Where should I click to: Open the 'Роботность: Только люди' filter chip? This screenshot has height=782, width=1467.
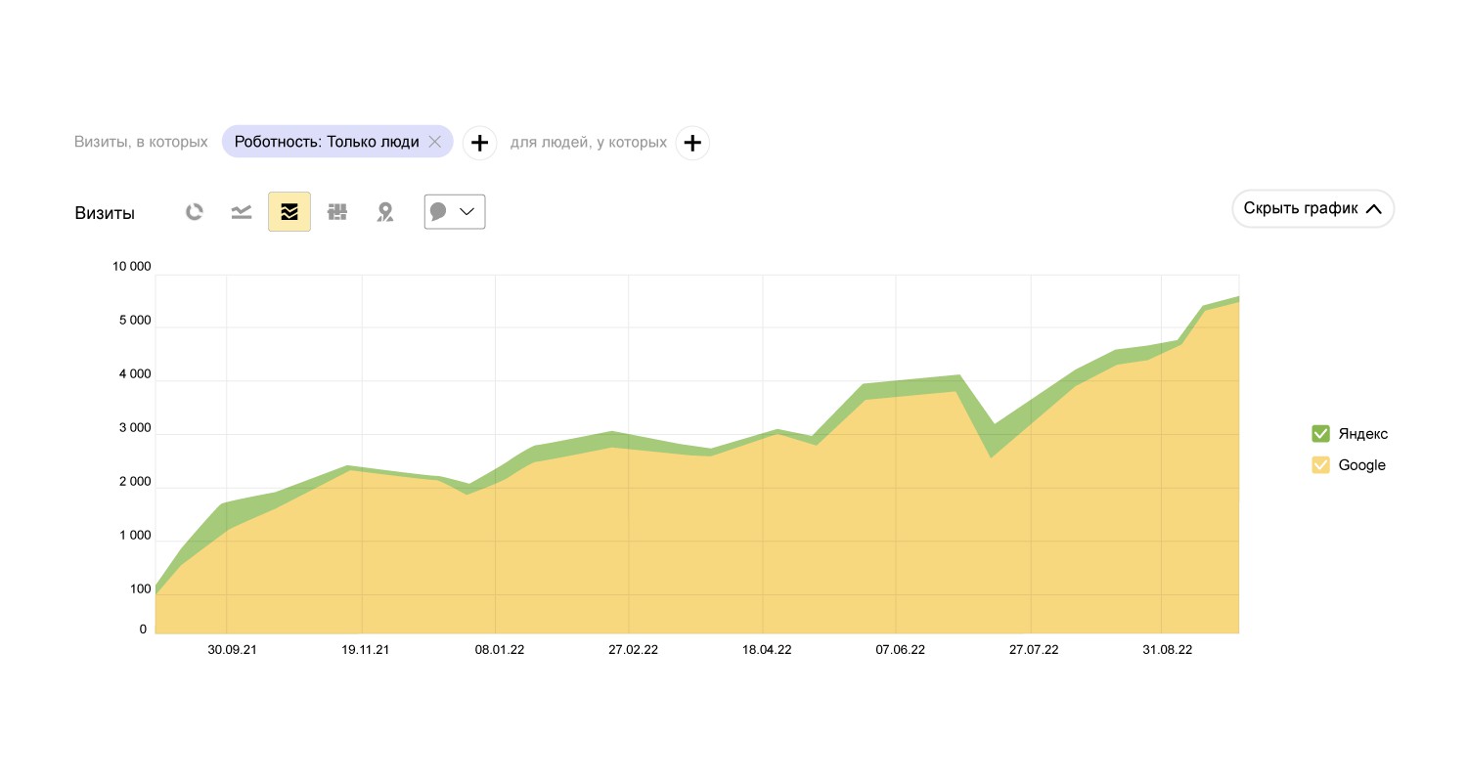click(x=327, y=142)
